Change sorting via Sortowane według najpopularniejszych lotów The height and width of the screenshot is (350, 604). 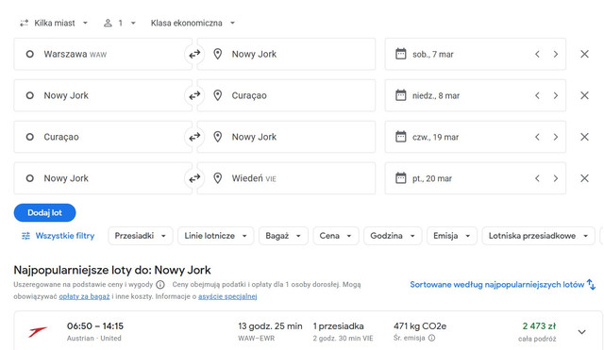click(503, 285)
